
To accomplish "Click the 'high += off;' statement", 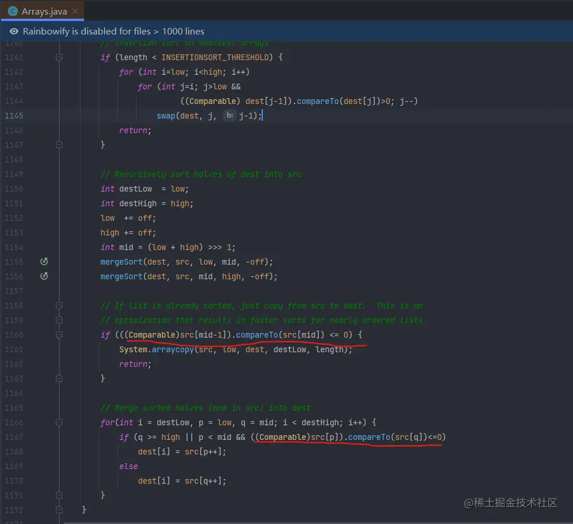I will point(129,232).
